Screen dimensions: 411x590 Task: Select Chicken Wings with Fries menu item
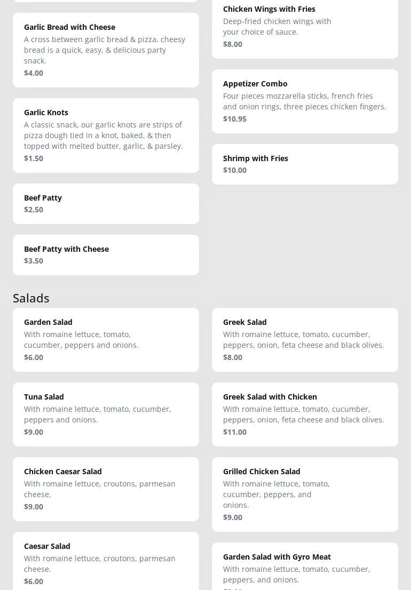pos(305,27)
